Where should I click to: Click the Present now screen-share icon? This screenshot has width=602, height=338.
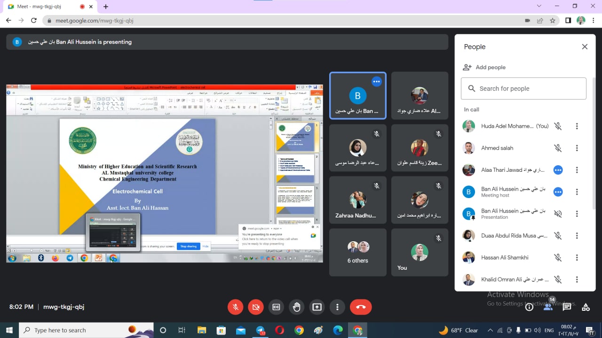(x=317, y=307)
